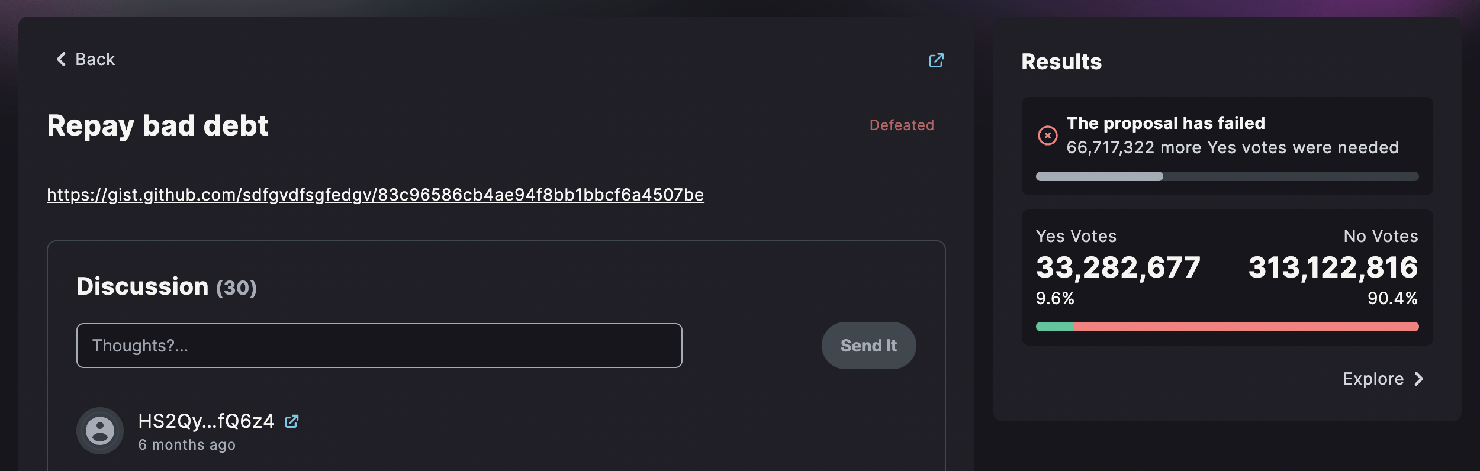This screenshot has height=471, width=1480.
Task: Click the red failed X circle icon
Action: (x=1047, y=136)
